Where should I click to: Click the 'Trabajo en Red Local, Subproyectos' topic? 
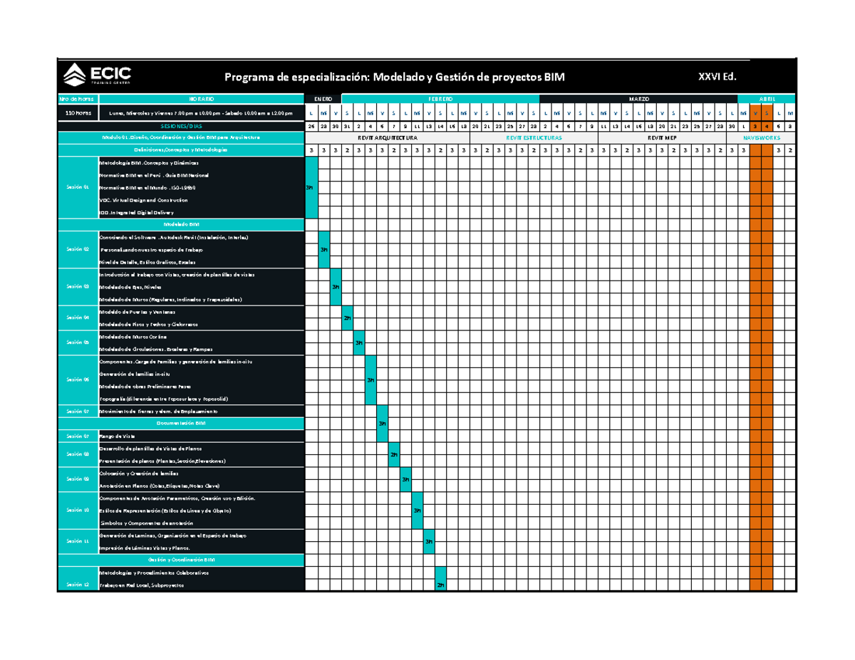point(142,585)
